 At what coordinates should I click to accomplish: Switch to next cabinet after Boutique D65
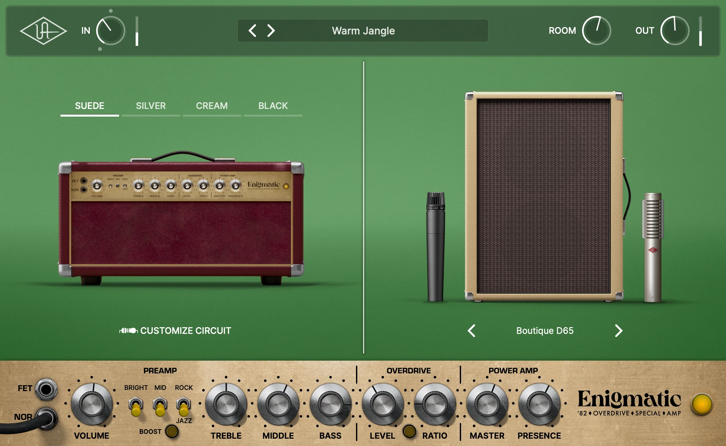(618, 331)
